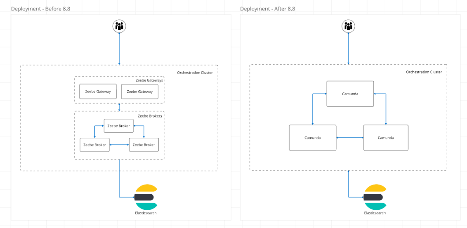Screen dimensions: 467x228
Task: Click the "Deployment - Before 8.8" frame title
Action: [40, 9]
